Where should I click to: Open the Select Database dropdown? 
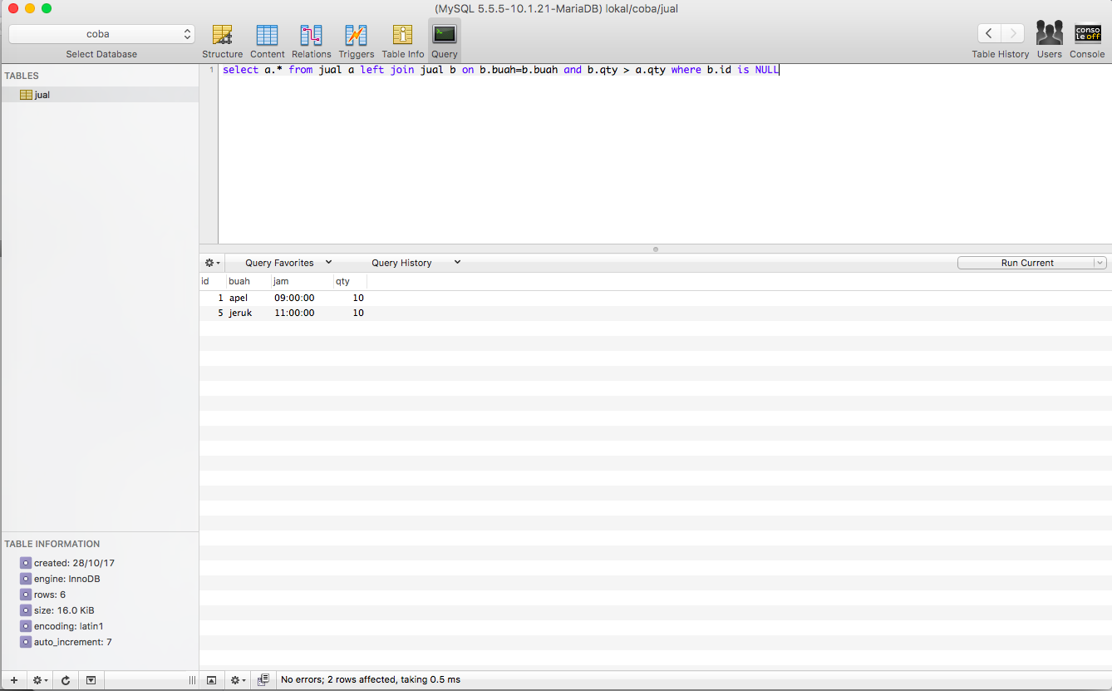click(x=102, y=34)
